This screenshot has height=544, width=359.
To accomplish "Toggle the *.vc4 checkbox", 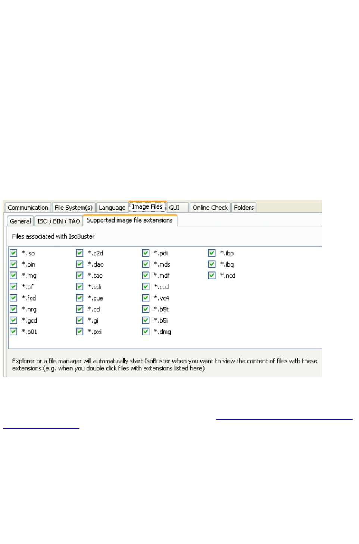I will [146, 298].
